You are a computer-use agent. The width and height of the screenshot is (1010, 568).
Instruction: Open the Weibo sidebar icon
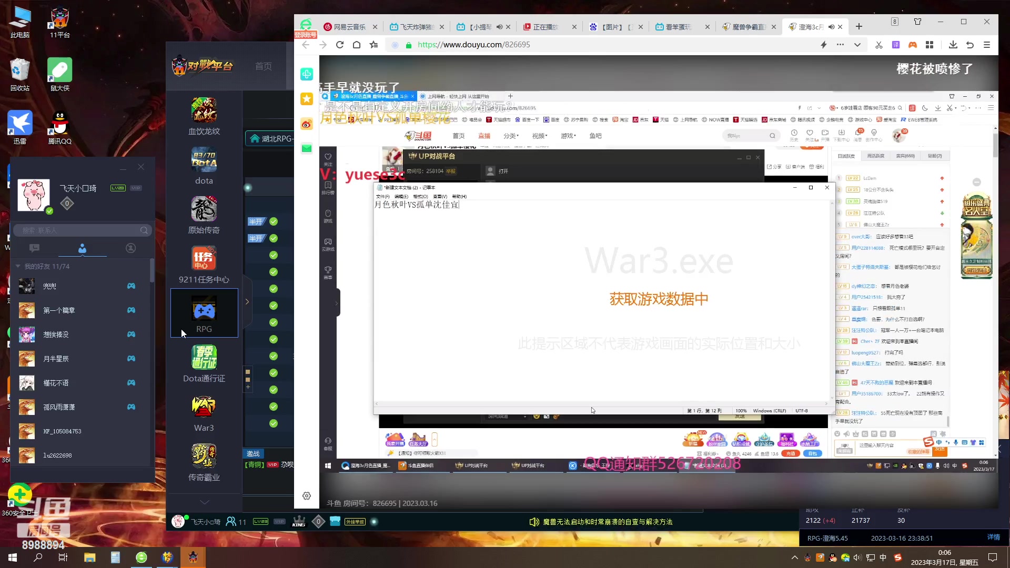click(307, 124)
